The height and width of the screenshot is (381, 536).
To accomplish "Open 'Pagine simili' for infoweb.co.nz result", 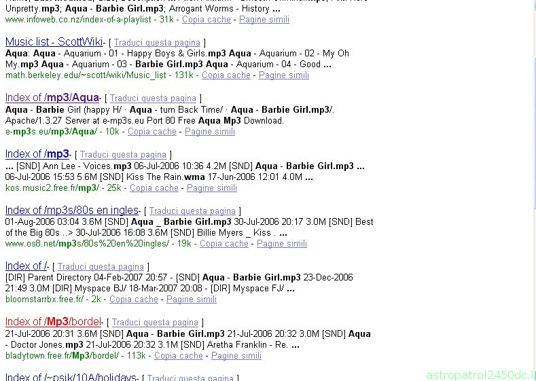I will (x=264, y=20).
